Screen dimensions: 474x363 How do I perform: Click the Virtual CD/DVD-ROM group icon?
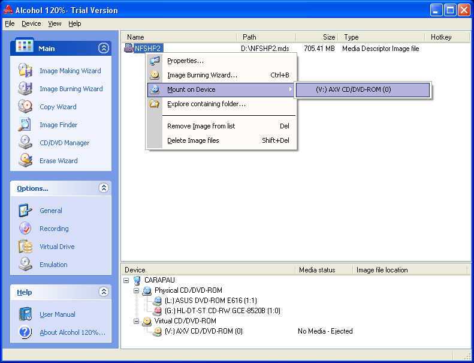[147, 321]
